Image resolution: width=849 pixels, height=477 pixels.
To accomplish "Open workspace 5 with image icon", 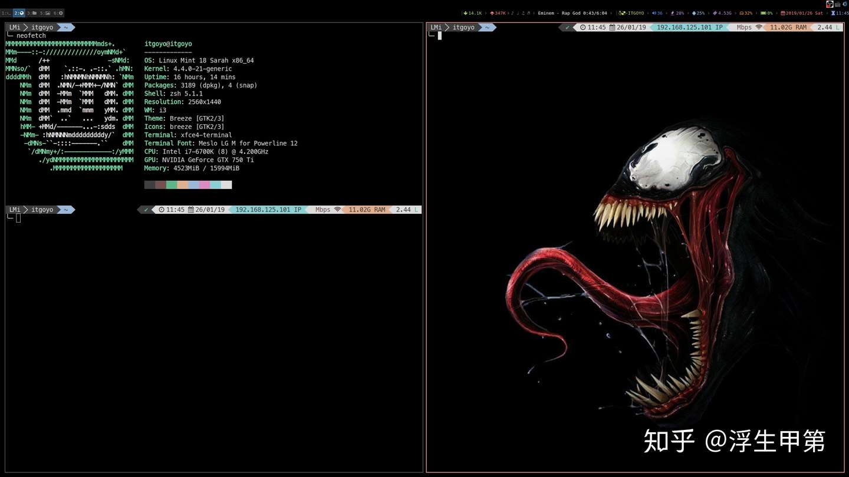I will tap(45, 13).
